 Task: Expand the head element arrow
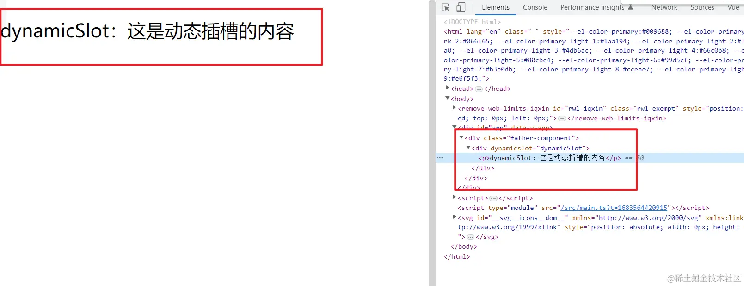(447, 88)
